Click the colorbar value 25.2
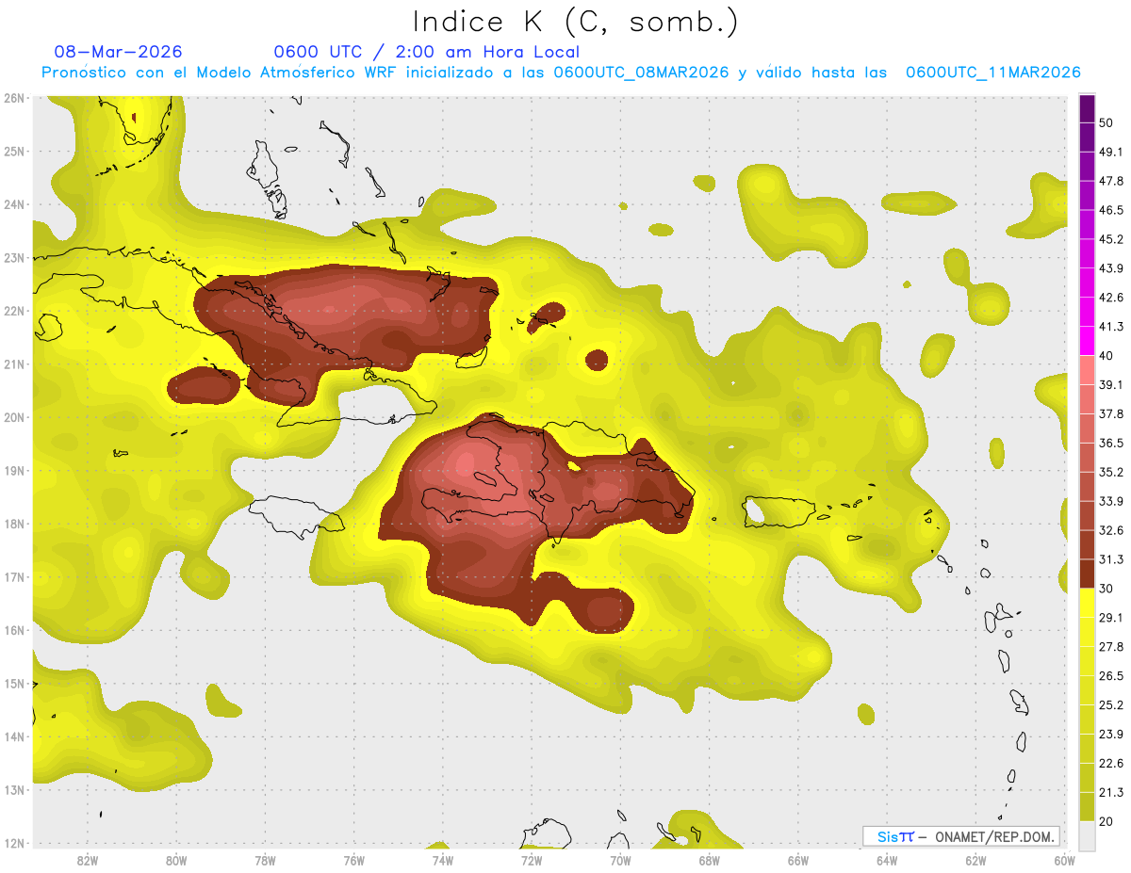Screen dimensions: 1131x873 tap(1110, 705)
